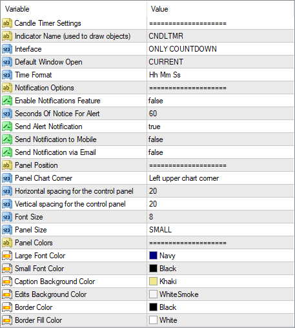Toggle the Send Alert Notification true value
Screen dimensions: 295x328
click(220, 127)
